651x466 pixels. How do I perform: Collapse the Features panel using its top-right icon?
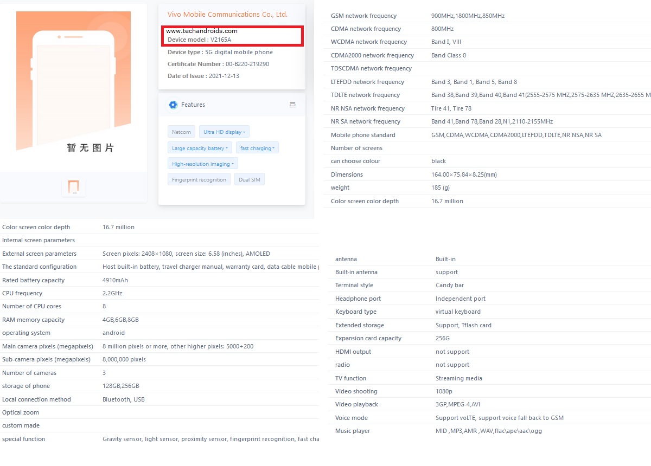point(292,105)
